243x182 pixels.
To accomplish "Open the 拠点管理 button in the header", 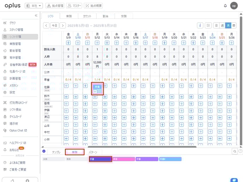I will click(x=55, y=6).
